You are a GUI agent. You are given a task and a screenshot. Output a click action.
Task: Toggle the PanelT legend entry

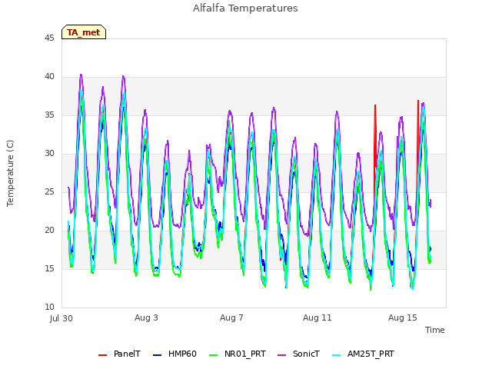(x=119, y=354)
